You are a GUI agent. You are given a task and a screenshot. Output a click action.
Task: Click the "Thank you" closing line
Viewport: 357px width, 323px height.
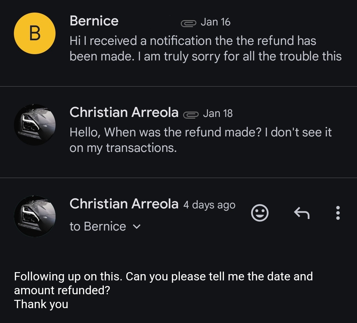coord(41,304)
